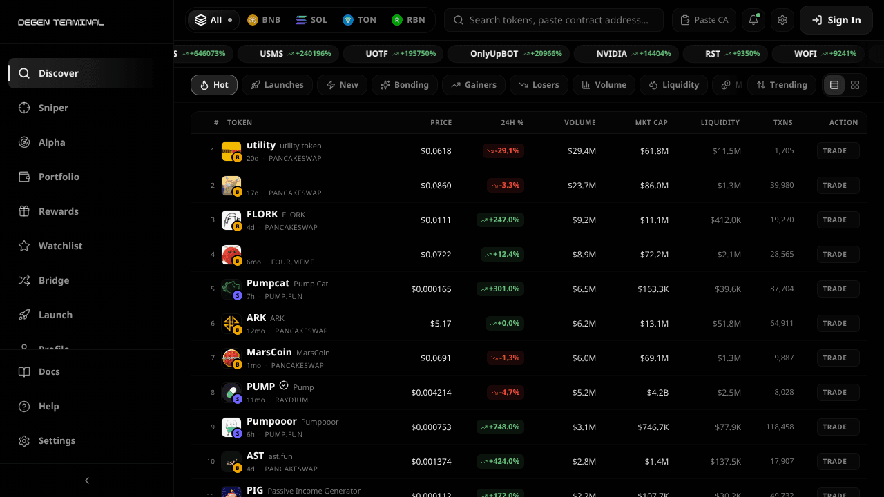884x497 pixels.
Task: Sort by LIQUIDITY column header
Action: coord(720,123)
